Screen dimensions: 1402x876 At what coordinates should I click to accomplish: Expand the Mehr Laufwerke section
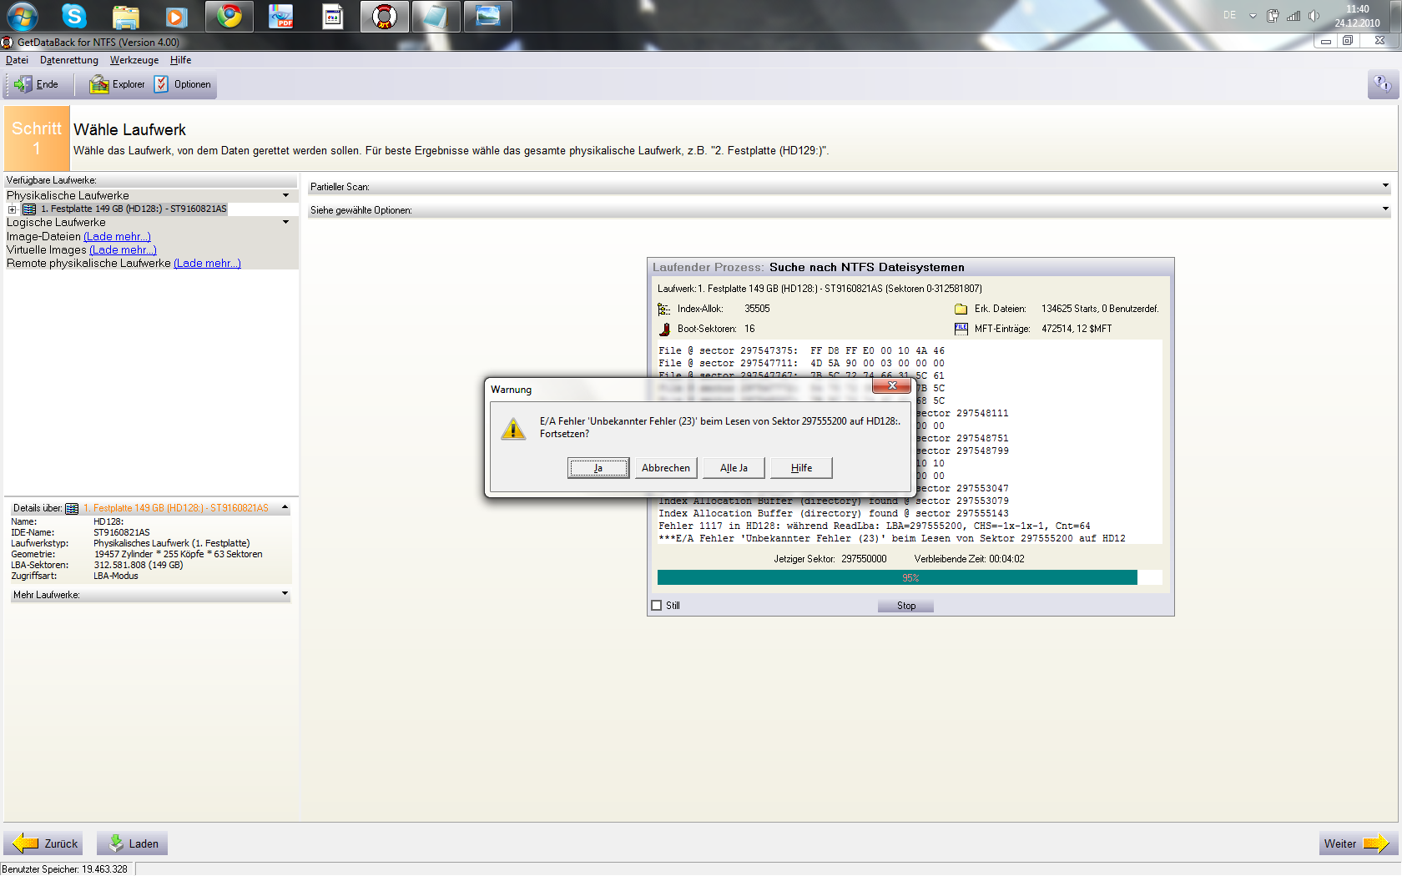click(x=285, y=594)
